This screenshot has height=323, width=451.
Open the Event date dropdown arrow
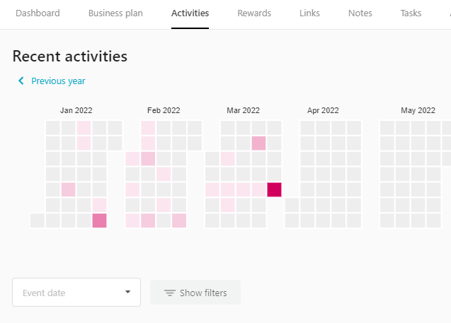[x=127, y=292]
